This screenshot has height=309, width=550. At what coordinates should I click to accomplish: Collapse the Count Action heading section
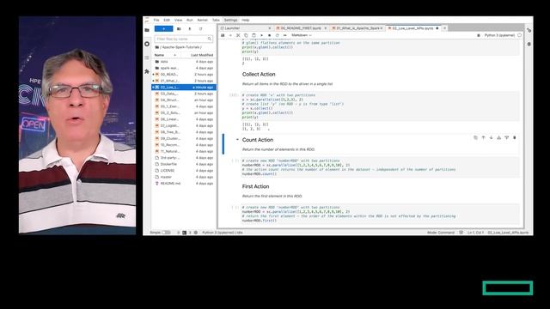[237, 140]
